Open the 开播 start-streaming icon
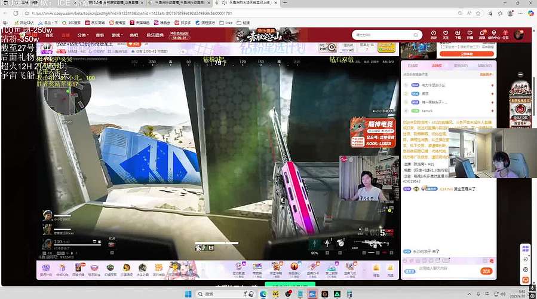537x299 pixels. pyautogui.click(x=470, y=35)
